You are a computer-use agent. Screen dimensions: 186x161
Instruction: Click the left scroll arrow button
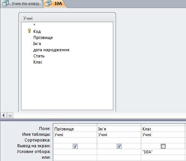[3, 115]
